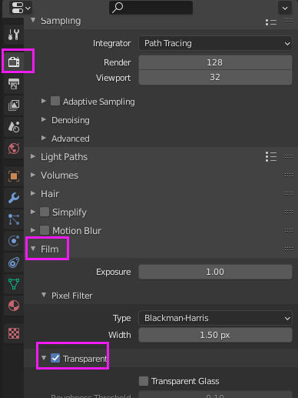The height and width of the screenshot is (398, 298).
Task: Uncheck the Transparent film checkbox
Action: pyautogui.click(x=55, y=358)
